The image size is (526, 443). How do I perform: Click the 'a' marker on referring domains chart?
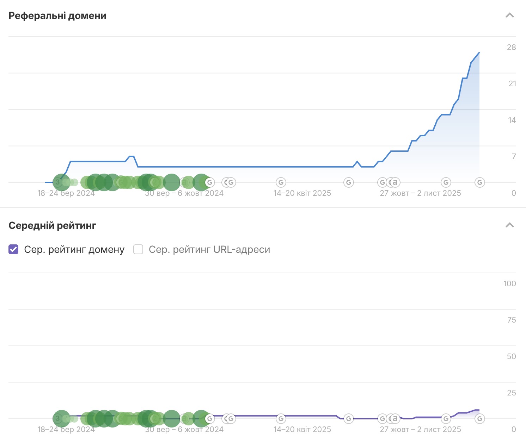click(x=395, y=182)
